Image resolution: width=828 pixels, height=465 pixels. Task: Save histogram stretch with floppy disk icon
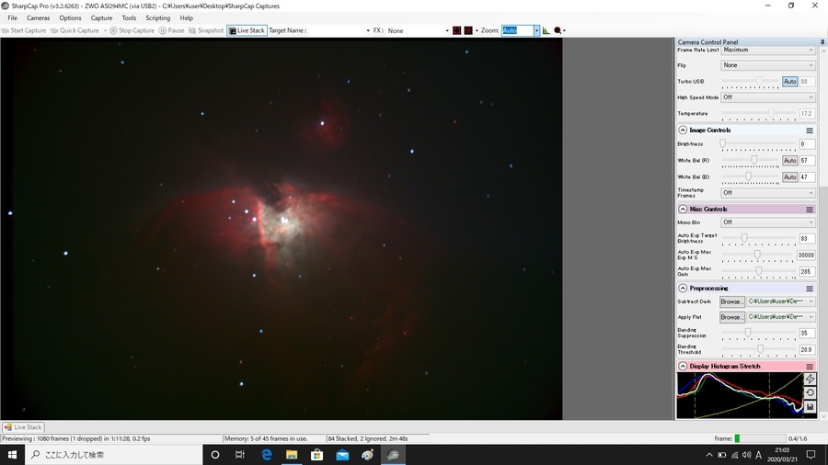point(810,406)
